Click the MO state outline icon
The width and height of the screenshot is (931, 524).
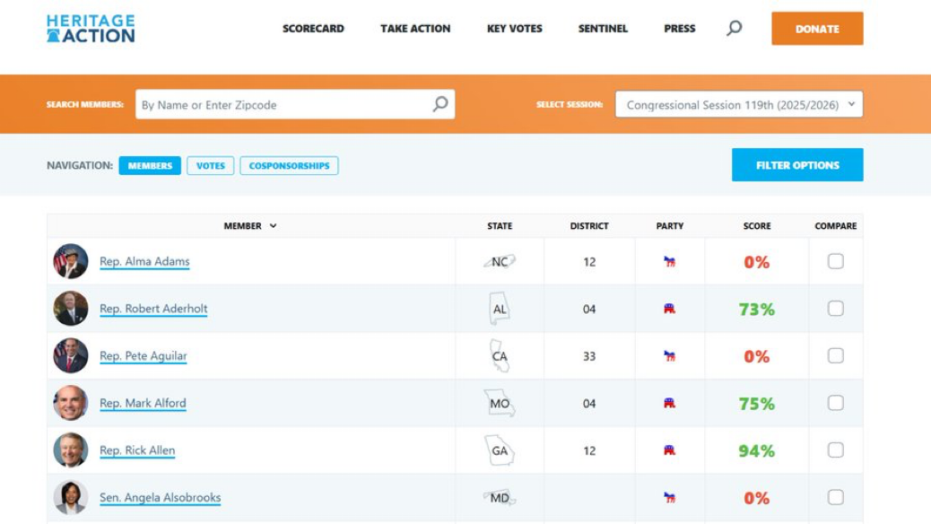coord(500,404)
